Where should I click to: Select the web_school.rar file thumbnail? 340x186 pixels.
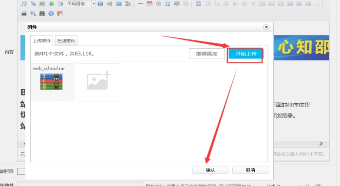coord(52,82)
